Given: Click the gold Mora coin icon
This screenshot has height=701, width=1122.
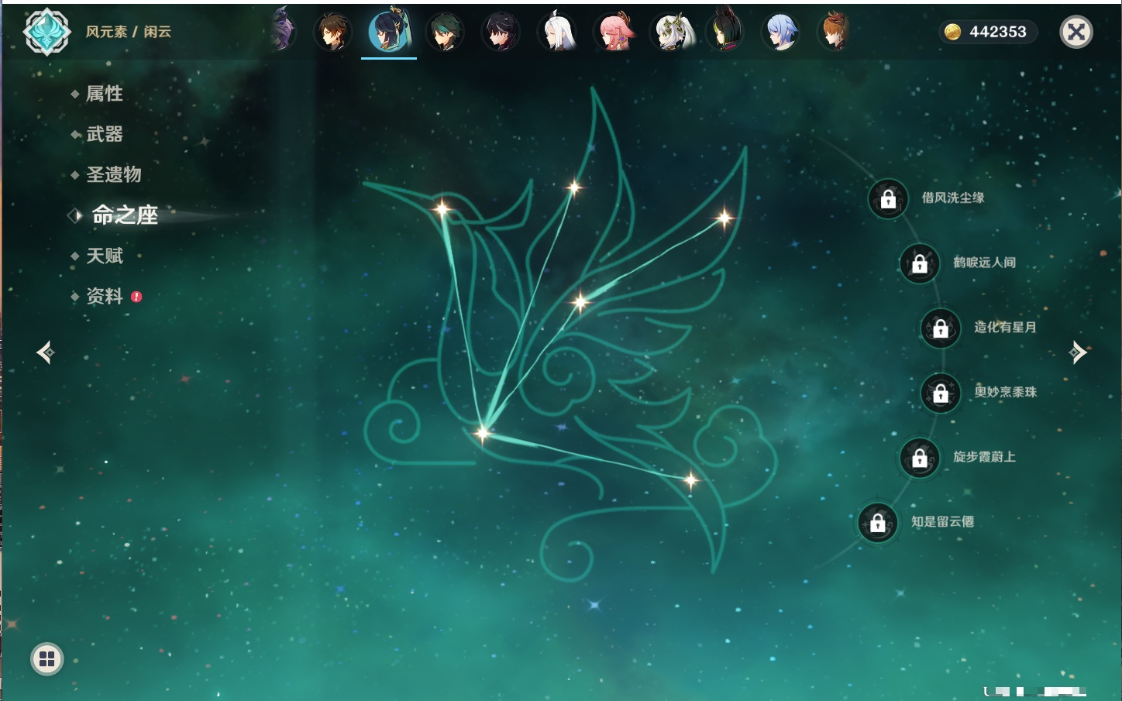Looking at the screenshot, I should click(x=952, y=32).
